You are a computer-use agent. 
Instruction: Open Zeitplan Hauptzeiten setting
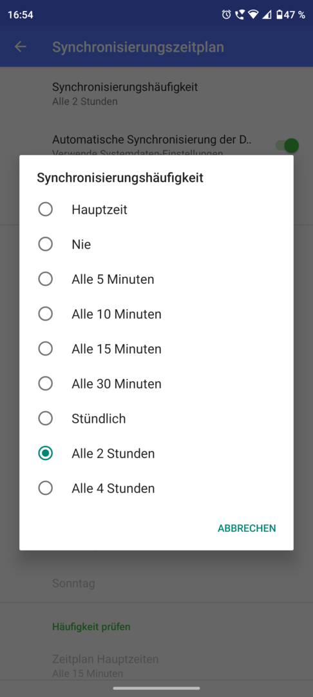point(156,665)
